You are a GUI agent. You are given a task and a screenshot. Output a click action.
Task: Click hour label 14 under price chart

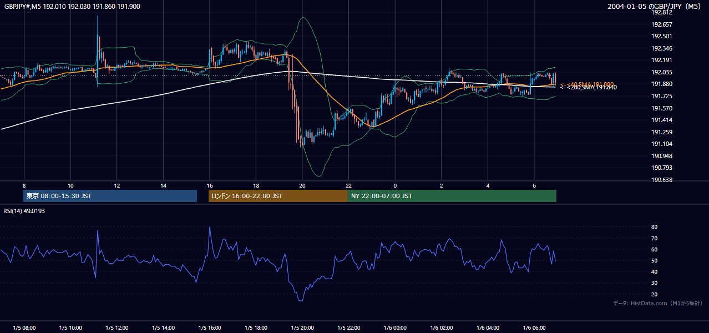(x=163, y=185)
